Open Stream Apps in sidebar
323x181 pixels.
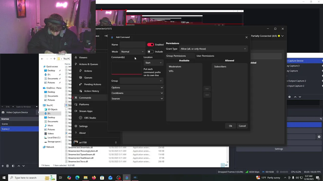point(86,111)
